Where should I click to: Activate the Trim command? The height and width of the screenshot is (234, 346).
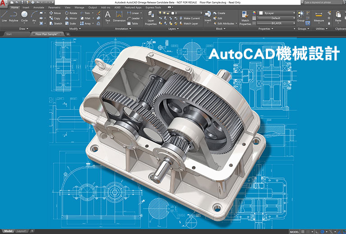pyautogui.click(x=85, y=13)
